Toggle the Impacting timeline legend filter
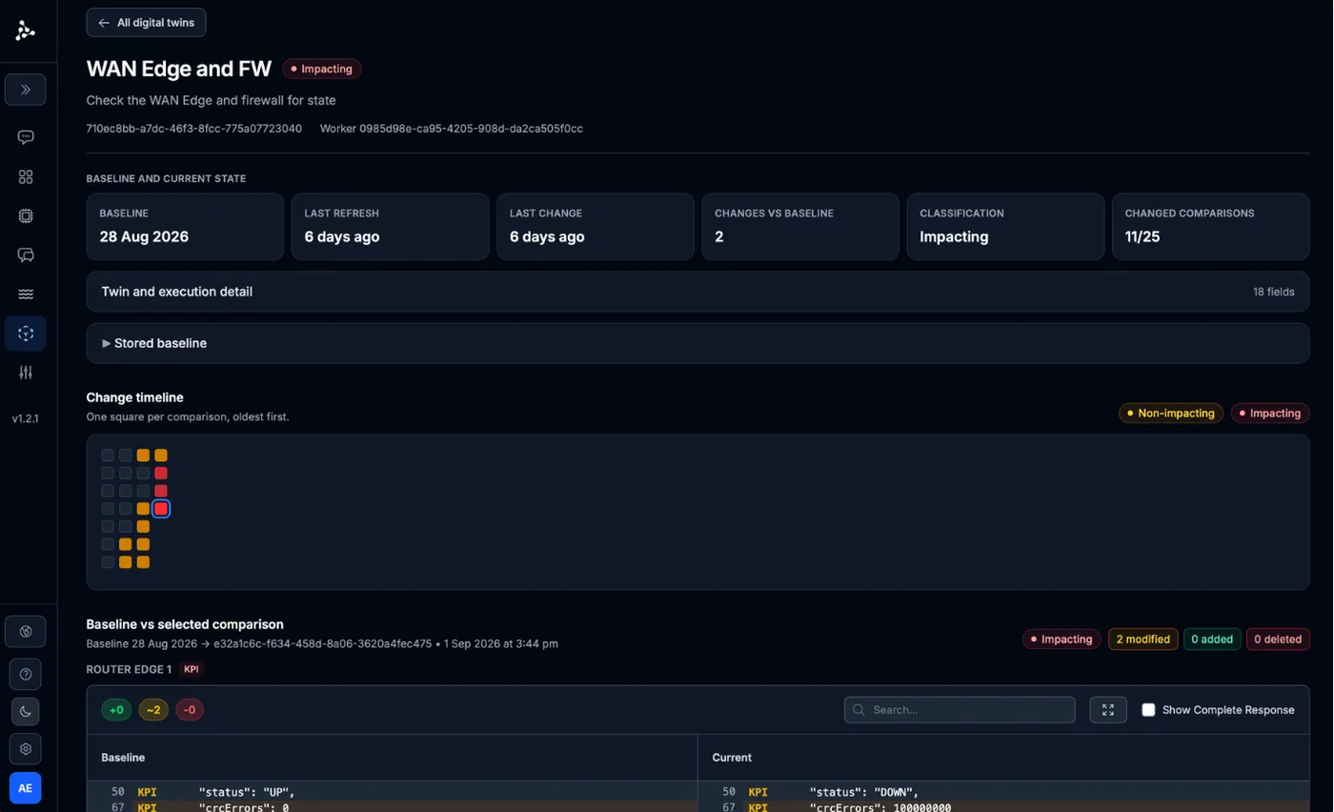Viewport: 1334px width, 812px height. pos(1270,414)
